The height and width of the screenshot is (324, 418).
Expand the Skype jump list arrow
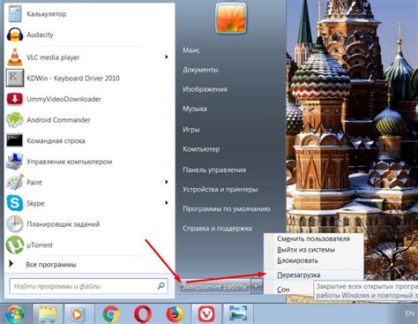[x=167, y=203]
